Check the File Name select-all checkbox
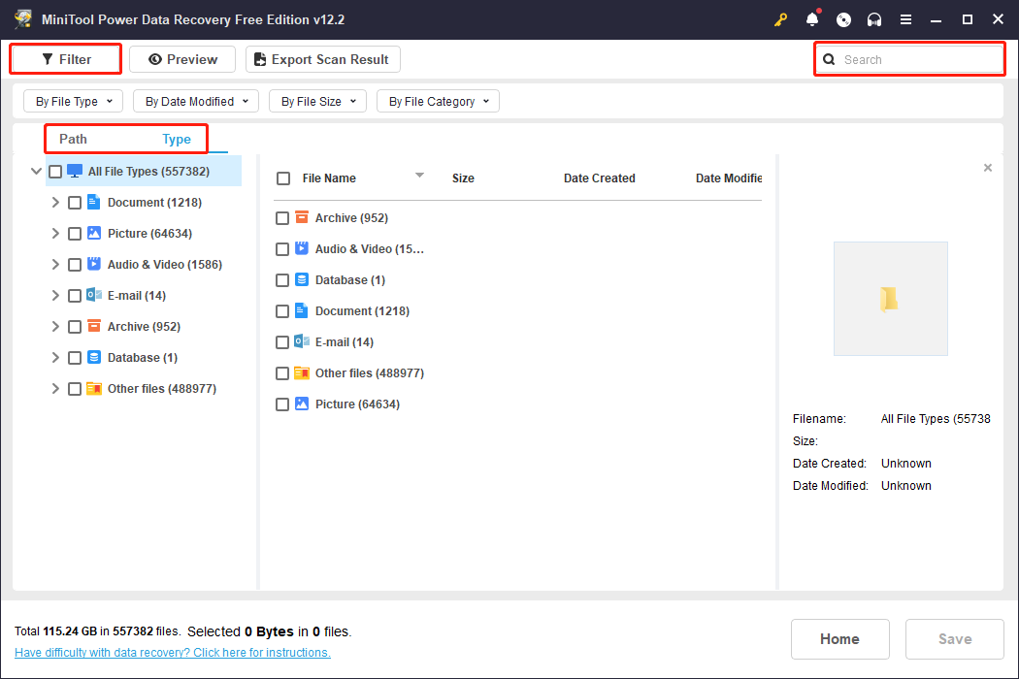 (283, 178)
